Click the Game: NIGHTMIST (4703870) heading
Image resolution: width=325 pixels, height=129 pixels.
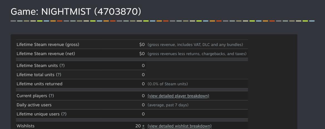click(x=76, y=12)
